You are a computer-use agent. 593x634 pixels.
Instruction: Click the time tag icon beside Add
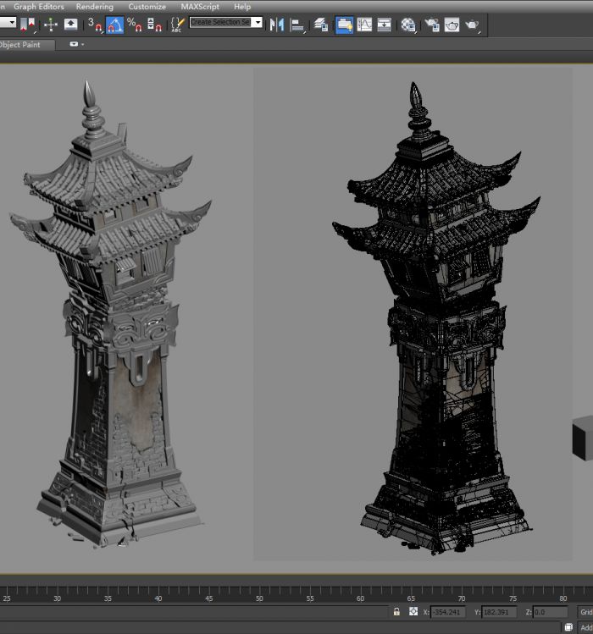coord(568,627)
